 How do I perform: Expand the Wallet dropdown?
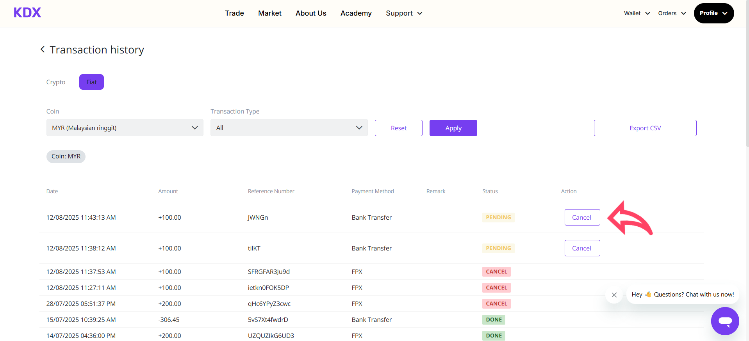637,13
